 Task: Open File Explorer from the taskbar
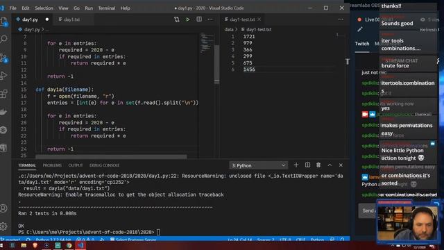click(x=24, y=245)
